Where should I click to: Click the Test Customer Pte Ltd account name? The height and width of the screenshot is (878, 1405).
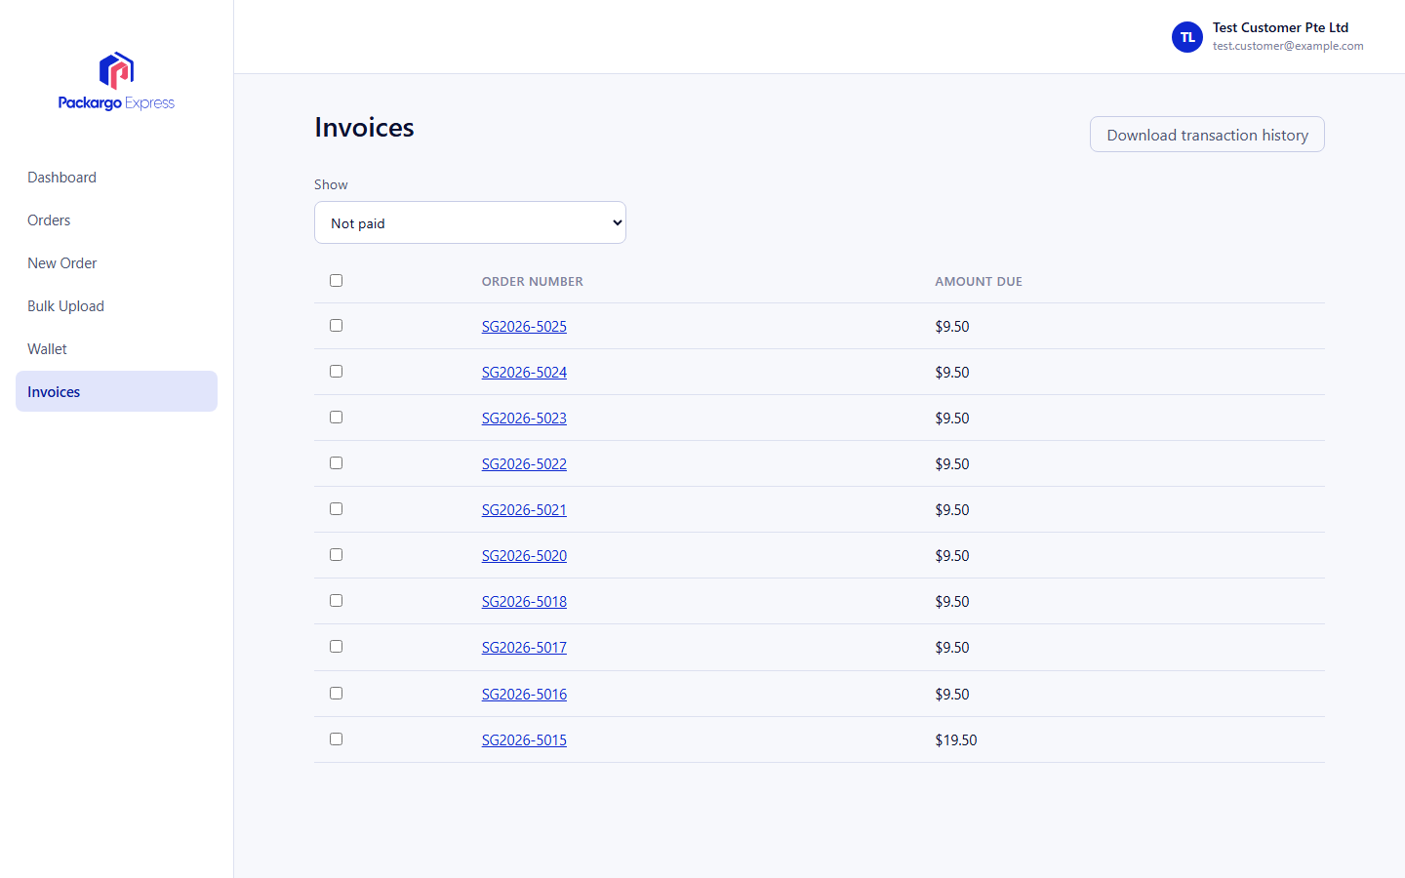[x=1280, y=27]
